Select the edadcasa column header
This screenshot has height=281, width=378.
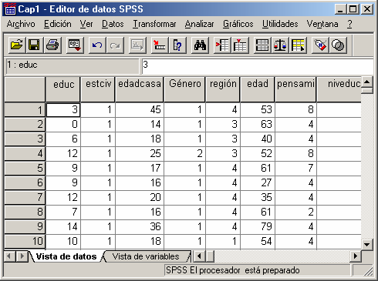click(x=140, y=89)
